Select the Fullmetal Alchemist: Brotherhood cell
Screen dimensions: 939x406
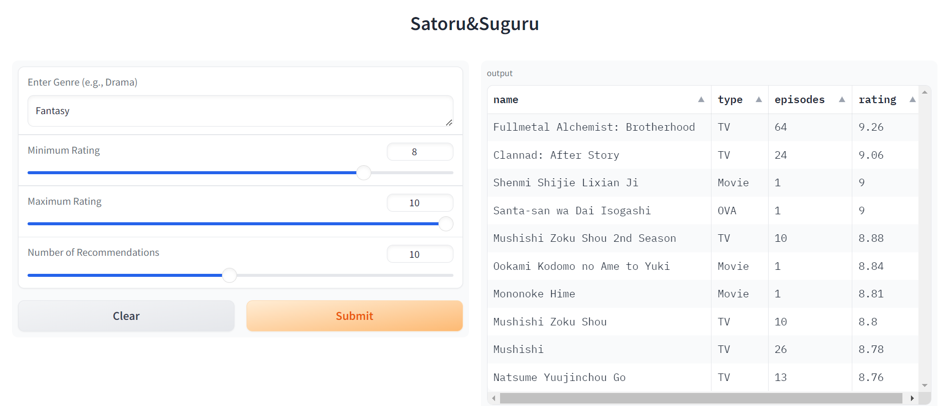pos(594,127)
